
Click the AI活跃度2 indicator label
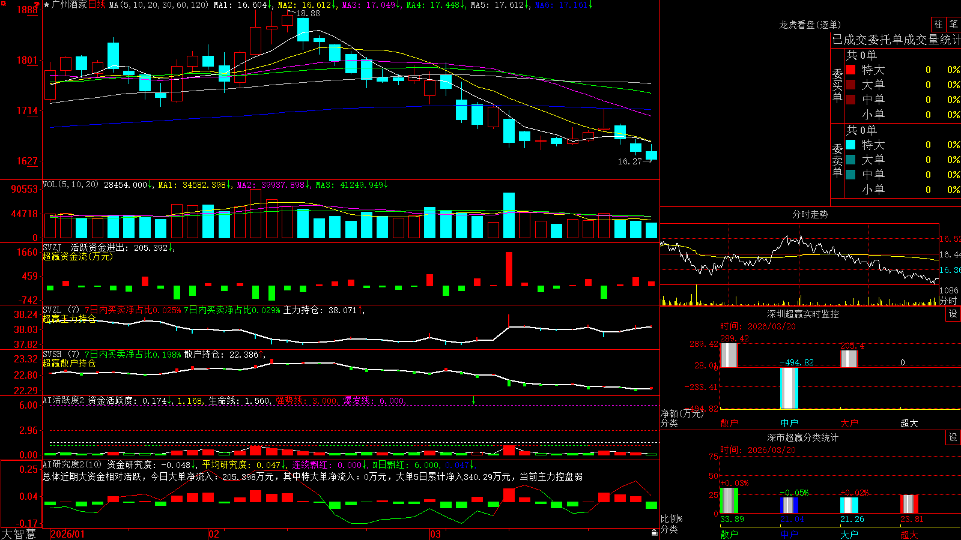tap(64, 400)
